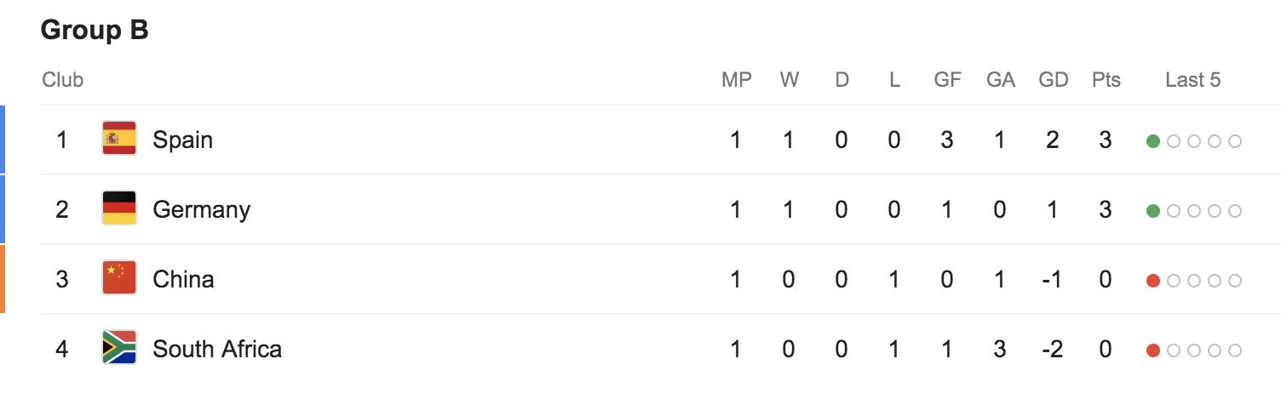Image resolution: width=1281 pixels, height=410 pixels.
Task: Click China's red loss indicator dot
Action: click(x=1153, y=281)
